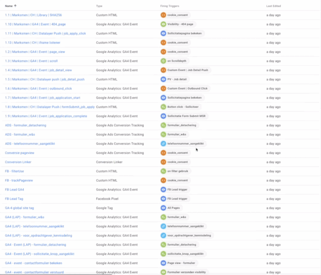Open the All Pages trigger on GA-4 global site tag
The image size is (321, 275).
coord(171,208)
